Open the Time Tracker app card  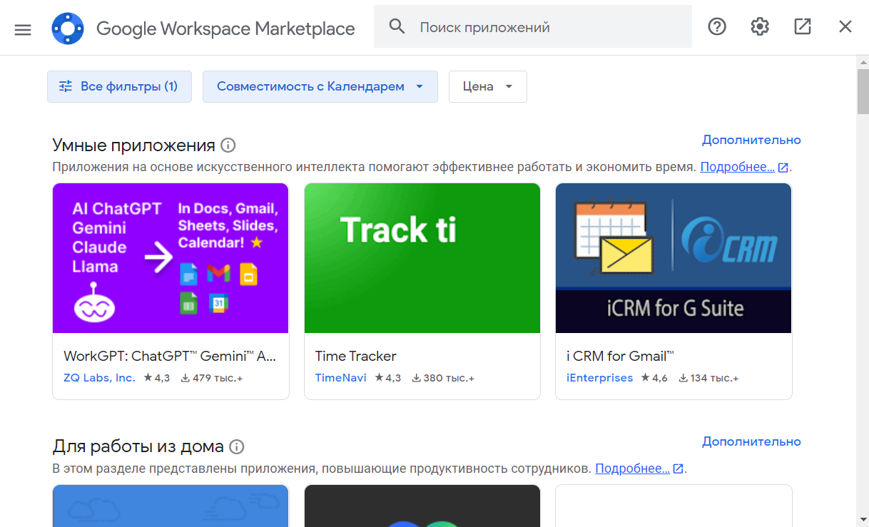tap(422, 291)
